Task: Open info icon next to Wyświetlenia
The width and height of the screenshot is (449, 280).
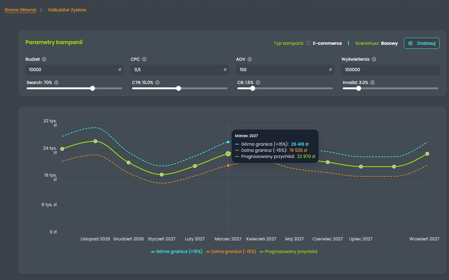Action: pos(374,59)
